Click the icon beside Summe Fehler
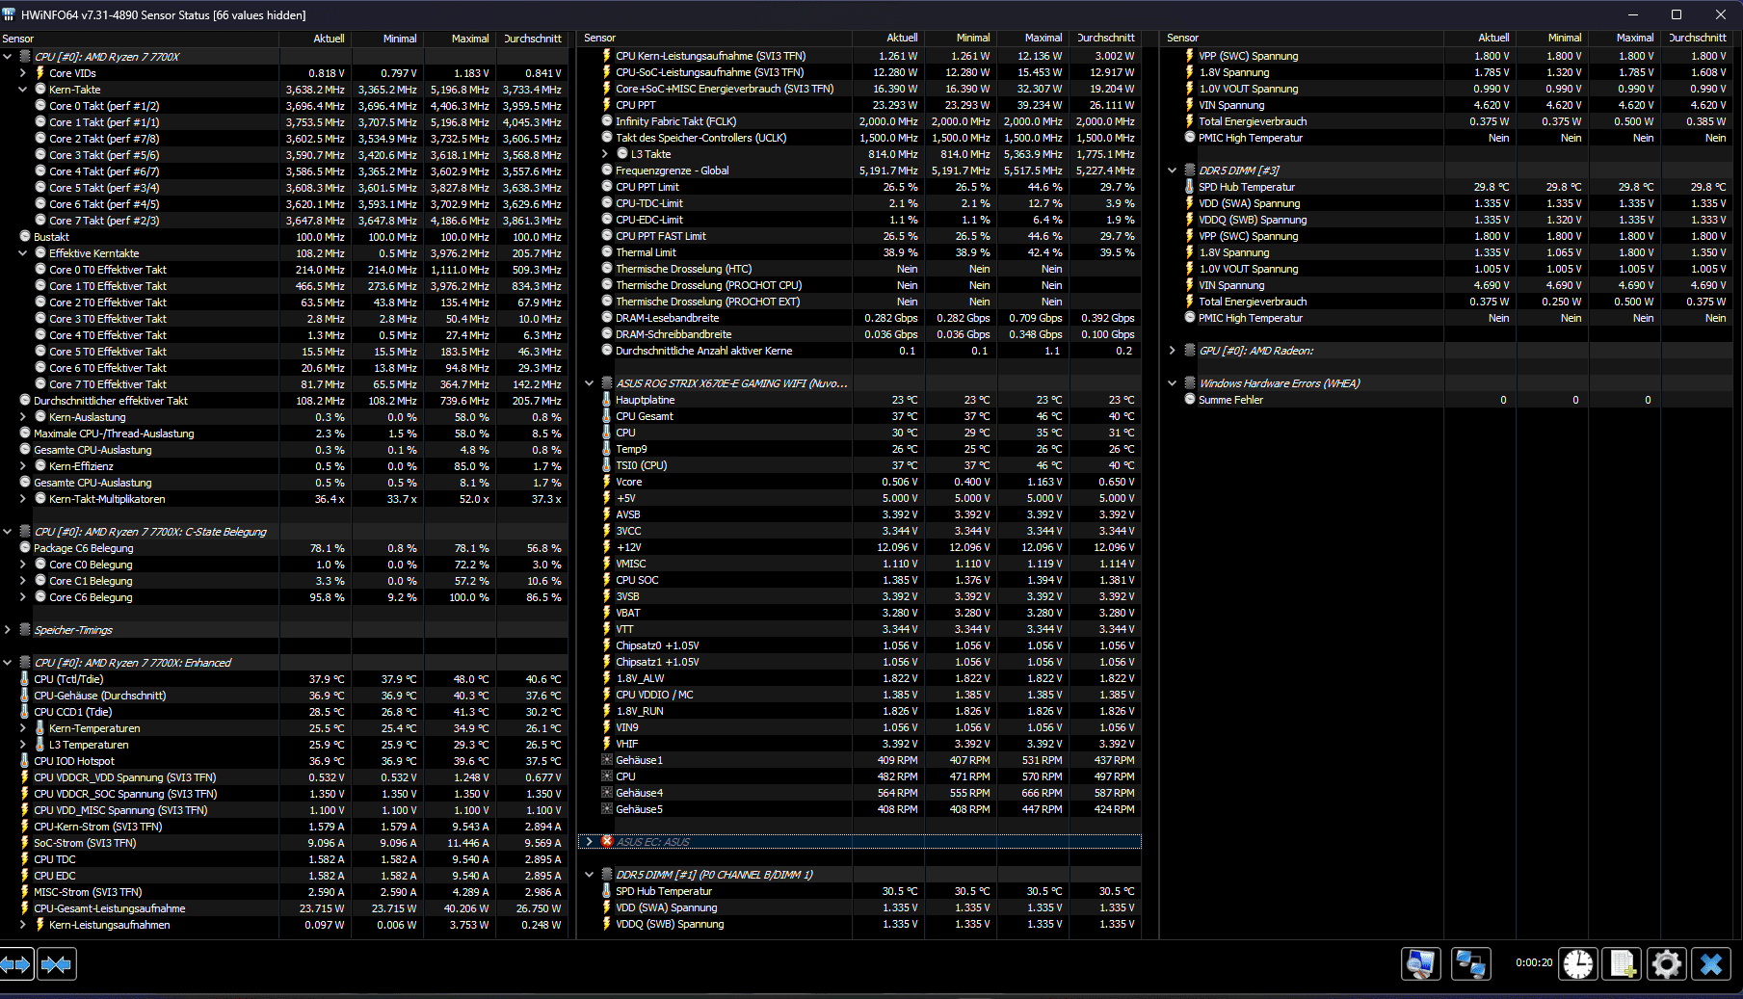Screen dimensions: 1743x999 [1190, 400]
